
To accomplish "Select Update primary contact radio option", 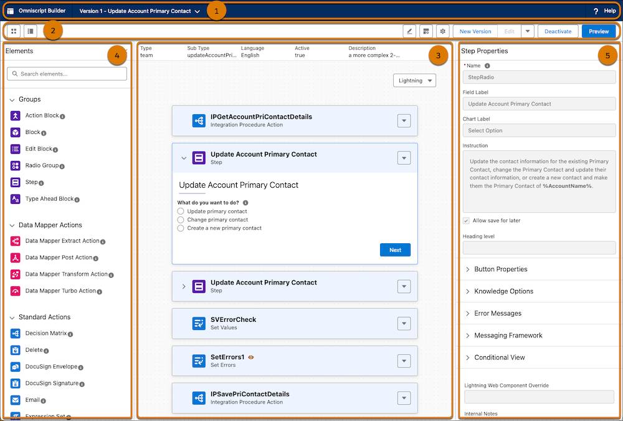I will (181, 211).
